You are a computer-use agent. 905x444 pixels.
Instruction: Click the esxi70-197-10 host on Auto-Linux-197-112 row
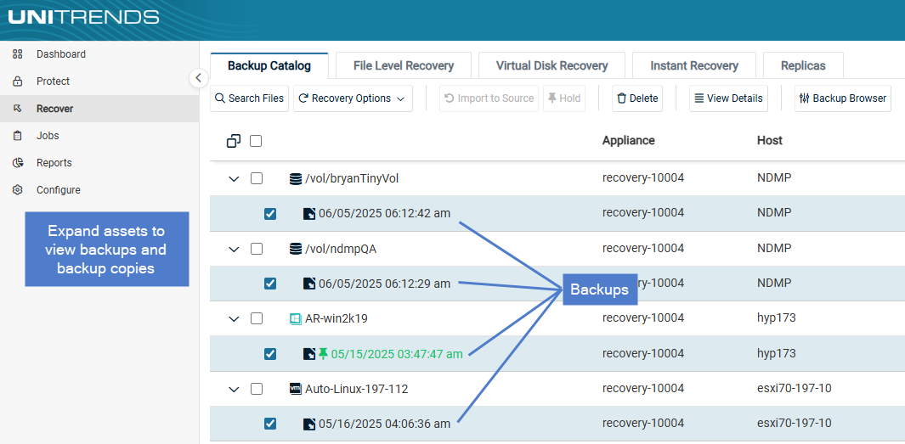tap(795, 389)
